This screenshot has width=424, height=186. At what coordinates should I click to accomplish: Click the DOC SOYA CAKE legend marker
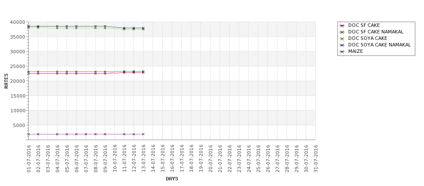click(342, 39)
